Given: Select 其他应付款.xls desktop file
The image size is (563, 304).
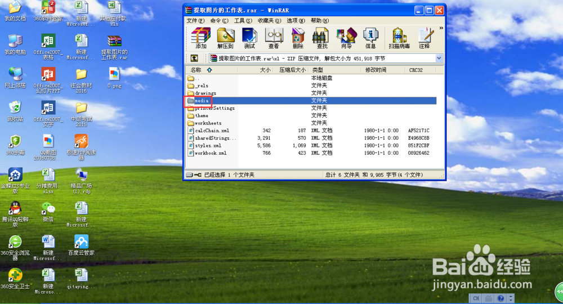Looking at the screenshot, I should [114, 14].
